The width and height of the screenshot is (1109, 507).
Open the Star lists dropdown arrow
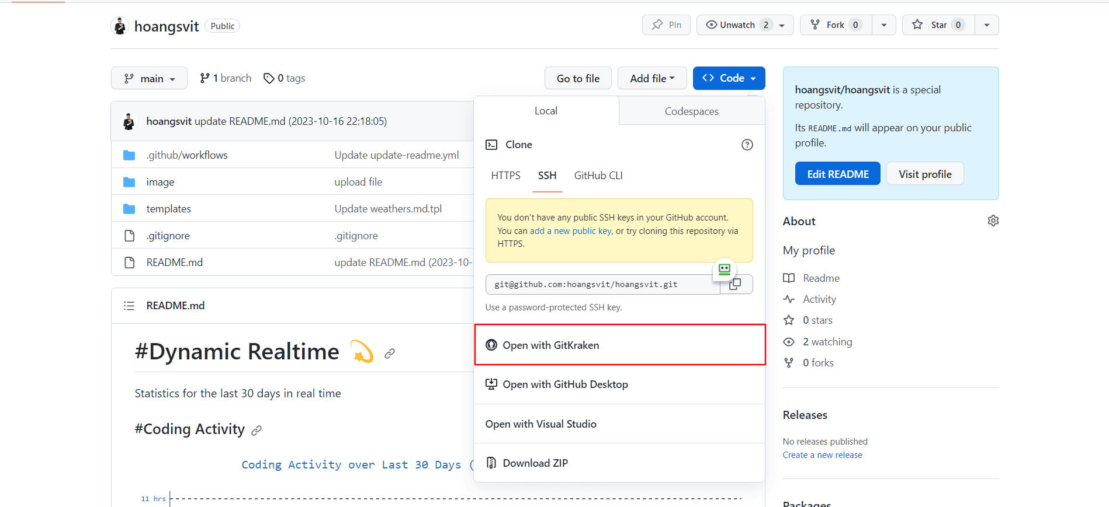pos(987,25)
